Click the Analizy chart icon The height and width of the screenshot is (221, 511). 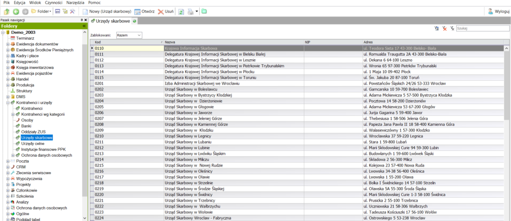coord(12,202)
